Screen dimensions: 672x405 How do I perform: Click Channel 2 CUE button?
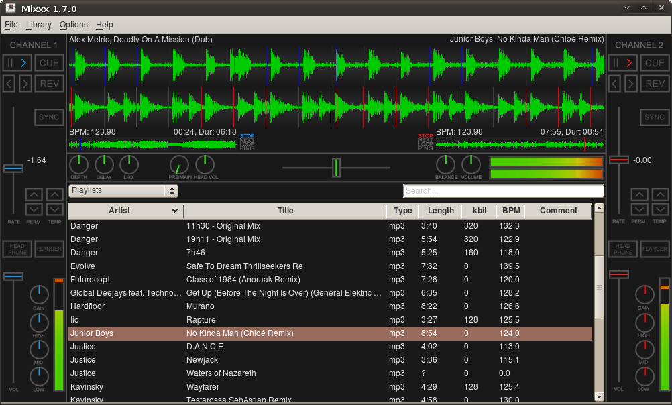(654, 63)
